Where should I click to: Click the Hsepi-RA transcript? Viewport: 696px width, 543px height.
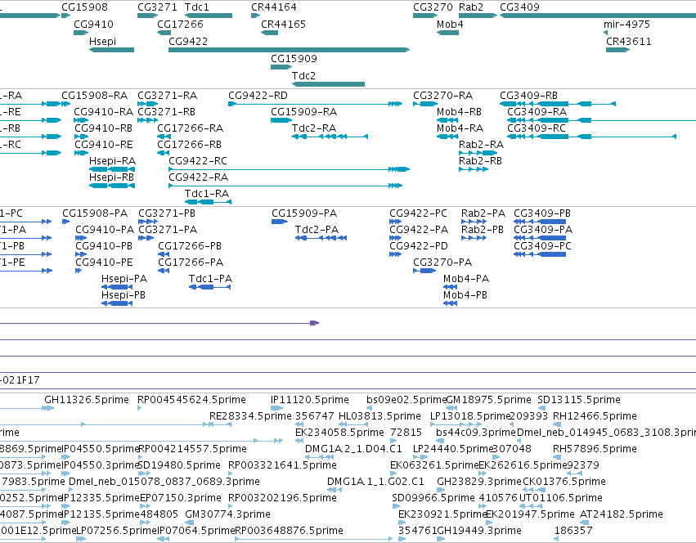tap(112, 169)
